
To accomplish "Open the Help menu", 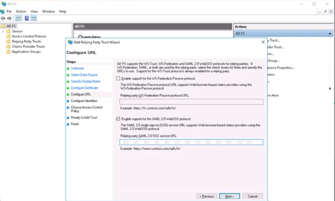I will [x=63, y=11].
